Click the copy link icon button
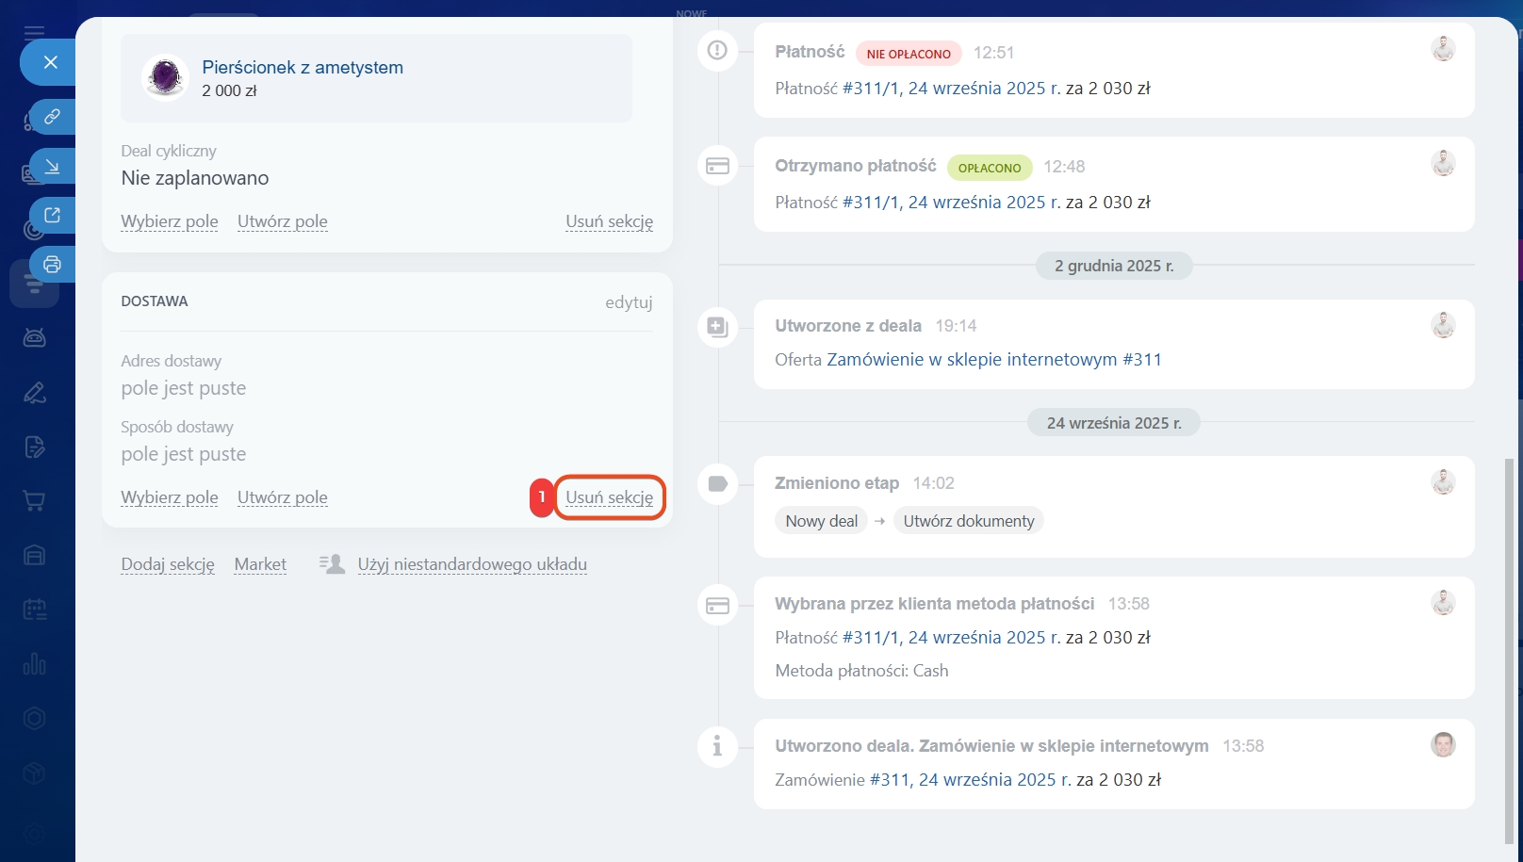This screenshot has height=862, width=1523. [x=52, y=117]
